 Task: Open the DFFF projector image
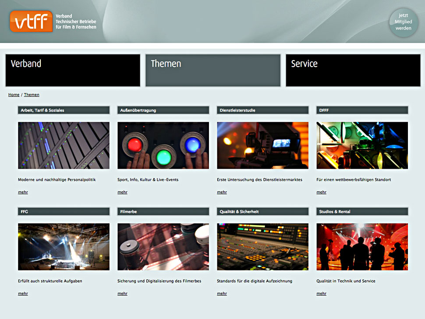(x=362, y=145)
